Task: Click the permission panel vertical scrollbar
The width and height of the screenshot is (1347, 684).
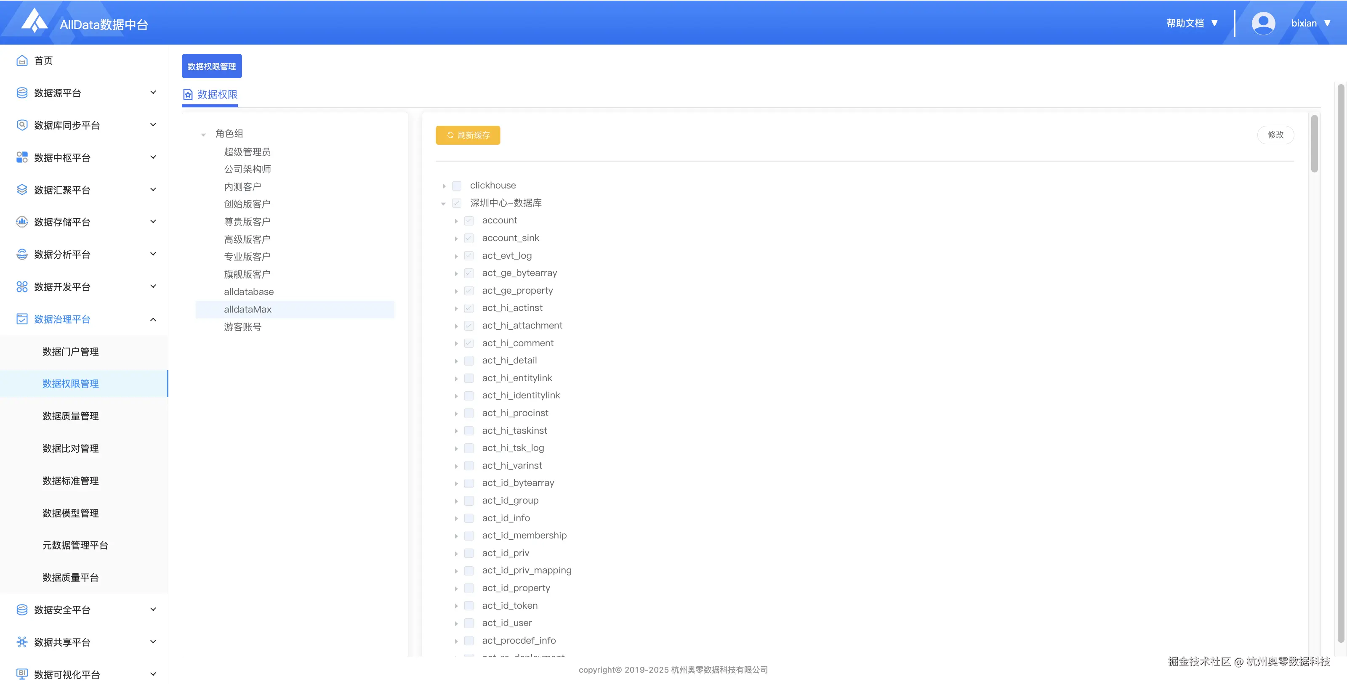Action: 1314,144
